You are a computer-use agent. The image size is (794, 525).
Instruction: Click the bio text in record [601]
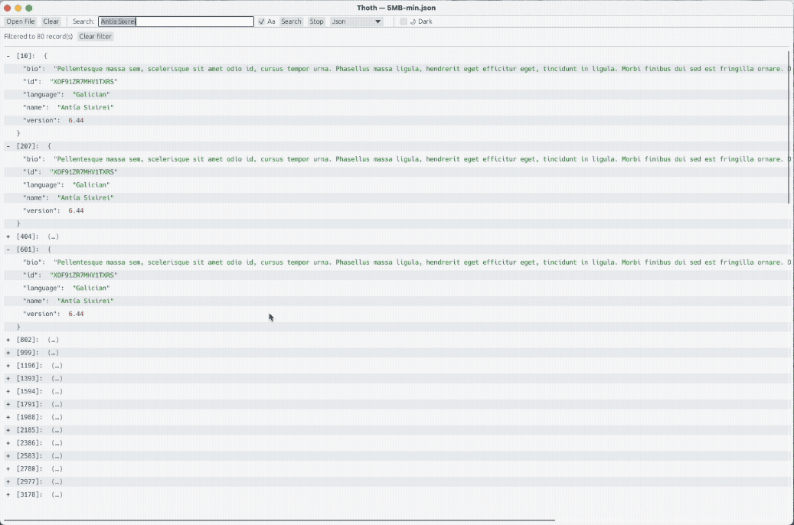click(x=422, y=262)
